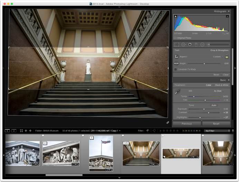Select the Red Eye Correction tool
This screenshot has height=182, width=239.
pyautogui.click(x=190, y=45)
